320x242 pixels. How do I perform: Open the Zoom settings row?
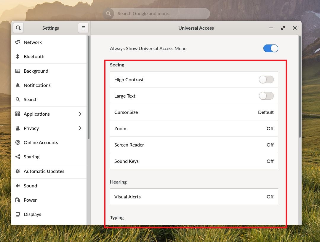(194, 128)
